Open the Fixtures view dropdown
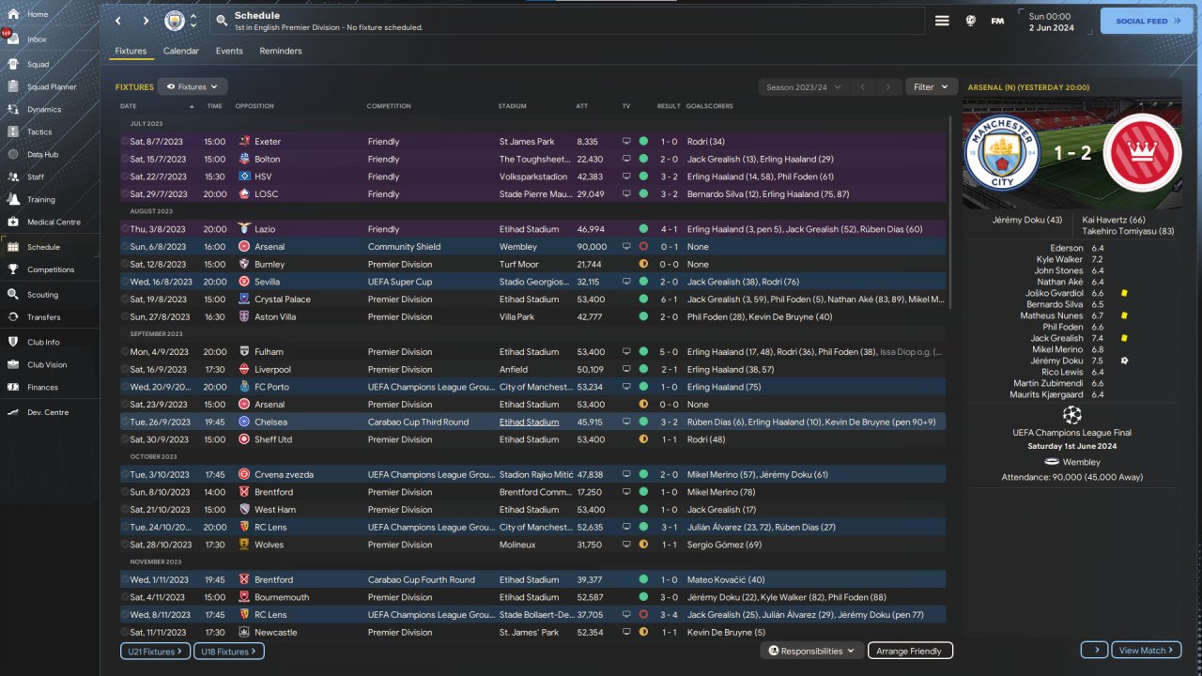 pos(193,86)
